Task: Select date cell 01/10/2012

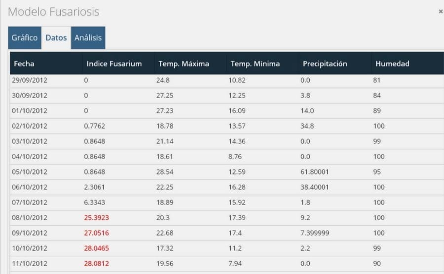Action: pos(30,110)
